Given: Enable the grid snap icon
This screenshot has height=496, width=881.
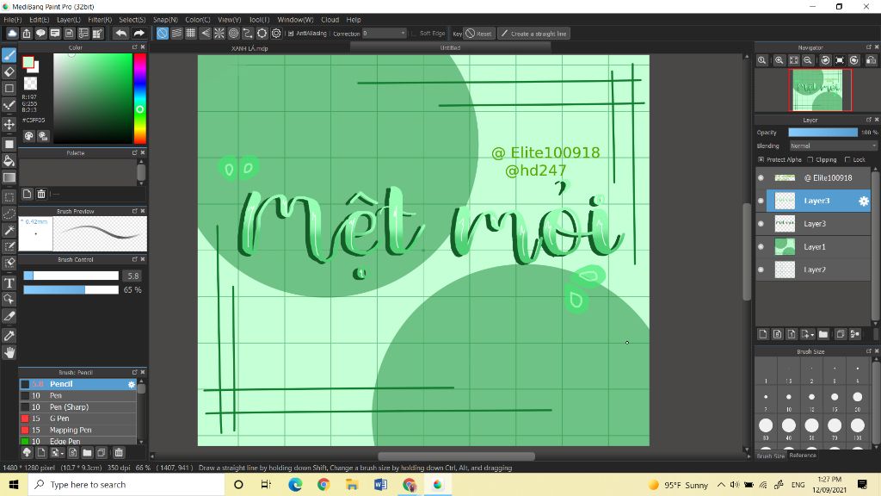Looking at the screenshot, I should click(x=191, y=34).
